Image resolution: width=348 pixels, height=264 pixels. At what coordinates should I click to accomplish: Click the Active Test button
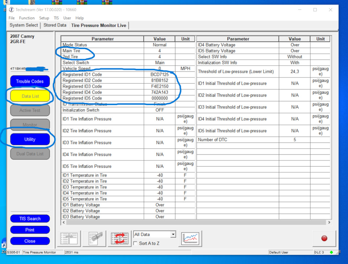pos(30,110)
